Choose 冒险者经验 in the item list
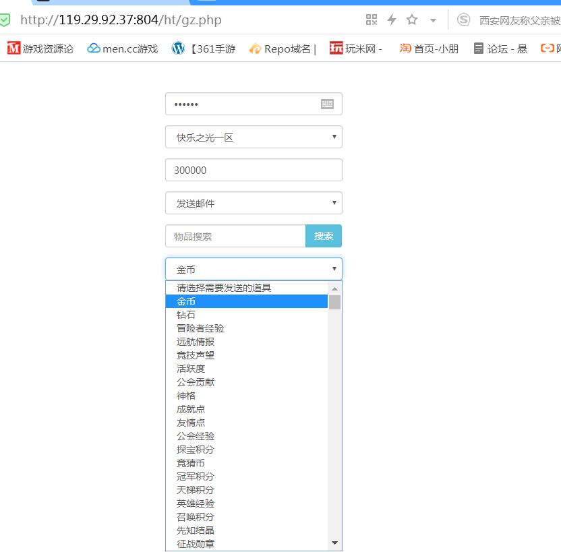 tap(200, 328)
